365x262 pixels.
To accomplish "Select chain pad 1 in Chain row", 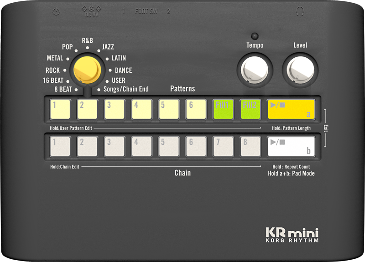I will pyautogui.click(x=60, y=146).
